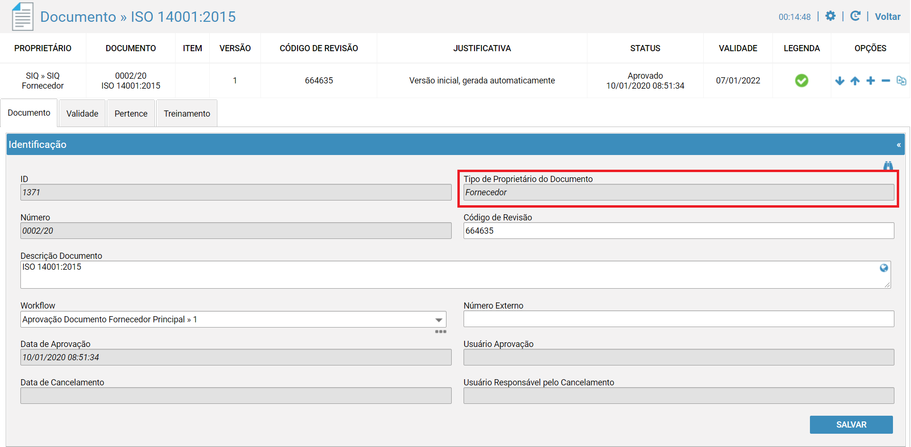911x447 pixels.
Task: Click the Número Externo input field
Action: tap(679, 319)
